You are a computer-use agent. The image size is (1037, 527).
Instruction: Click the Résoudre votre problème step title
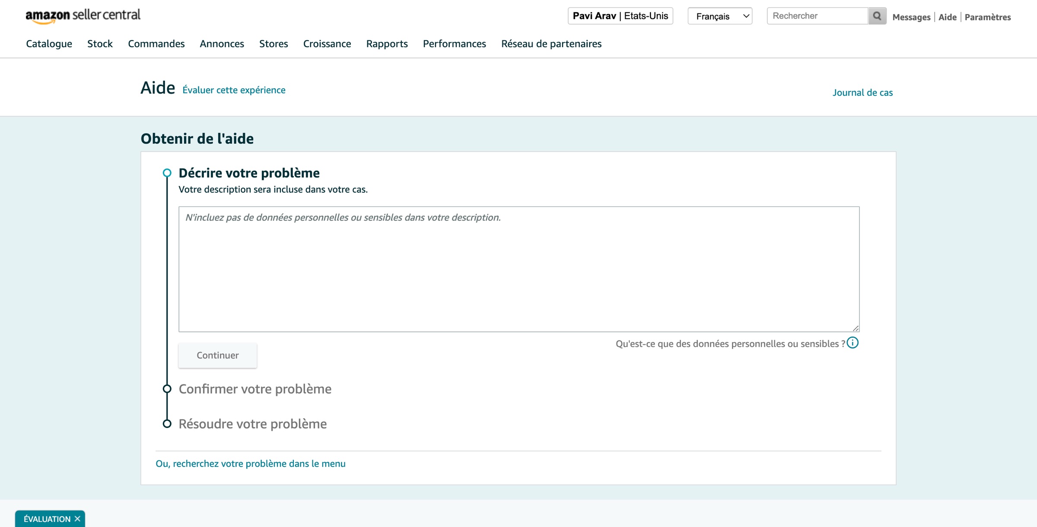click(253, 424)
